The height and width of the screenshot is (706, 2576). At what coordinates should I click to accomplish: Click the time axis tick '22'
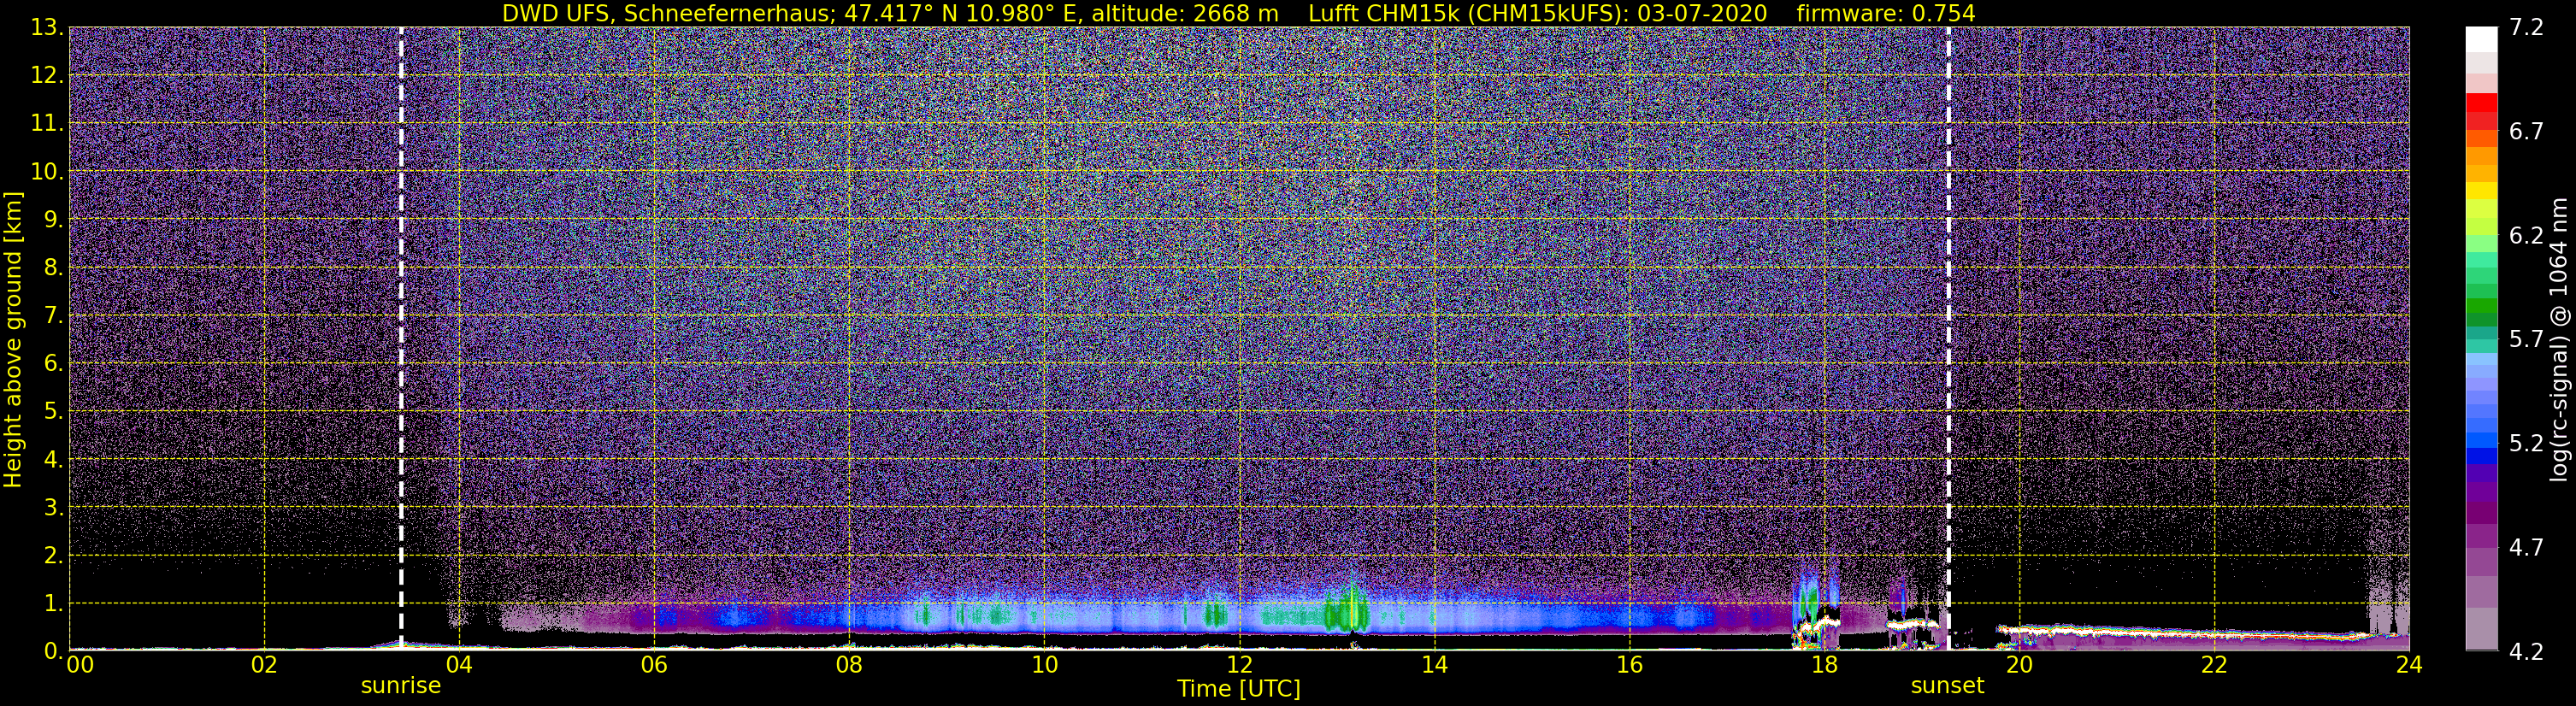tap(2214, 664)
